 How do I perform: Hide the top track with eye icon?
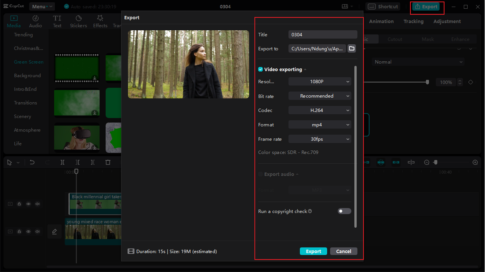[x=28, y=204]
